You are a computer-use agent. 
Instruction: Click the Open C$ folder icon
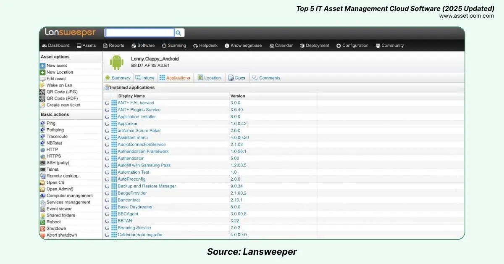tap(42, 182)
